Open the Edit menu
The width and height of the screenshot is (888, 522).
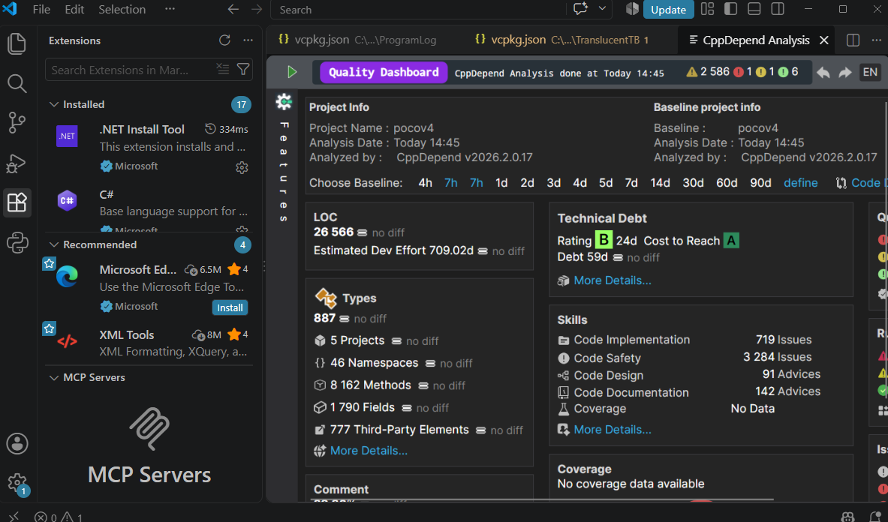click(x=74, y=9)
